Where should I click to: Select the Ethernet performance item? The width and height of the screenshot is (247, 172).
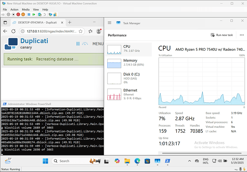(x=129, y=94)
